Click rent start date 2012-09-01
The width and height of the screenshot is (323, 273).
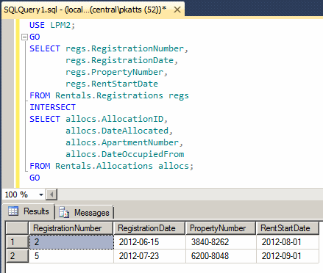click(x=288, y=256)
